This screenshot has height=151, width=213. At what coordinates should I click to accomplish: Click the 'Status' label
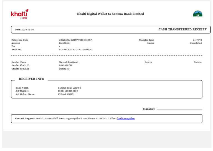click(151, 43)
